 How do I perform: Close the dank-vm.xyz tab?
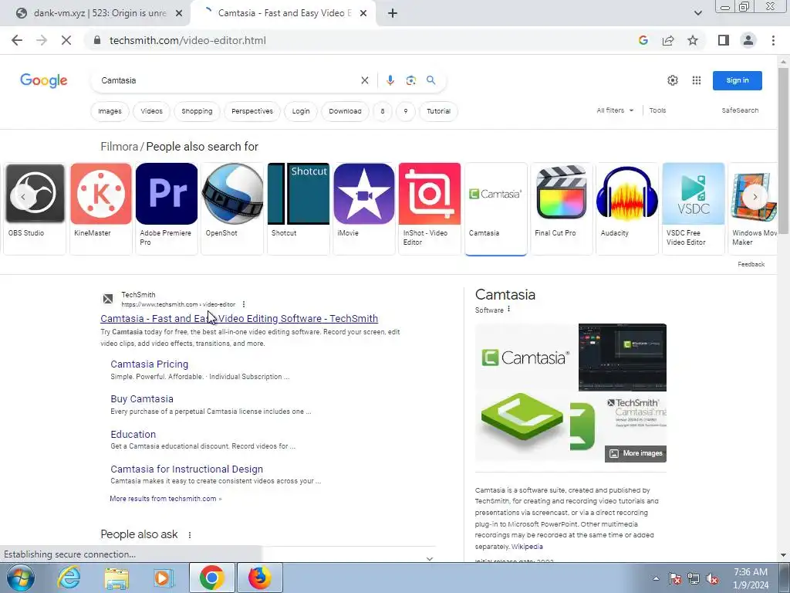179,13
